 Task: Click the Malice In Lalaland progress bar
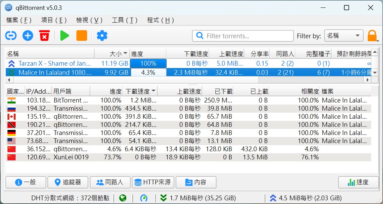click(x=148, y=72)
